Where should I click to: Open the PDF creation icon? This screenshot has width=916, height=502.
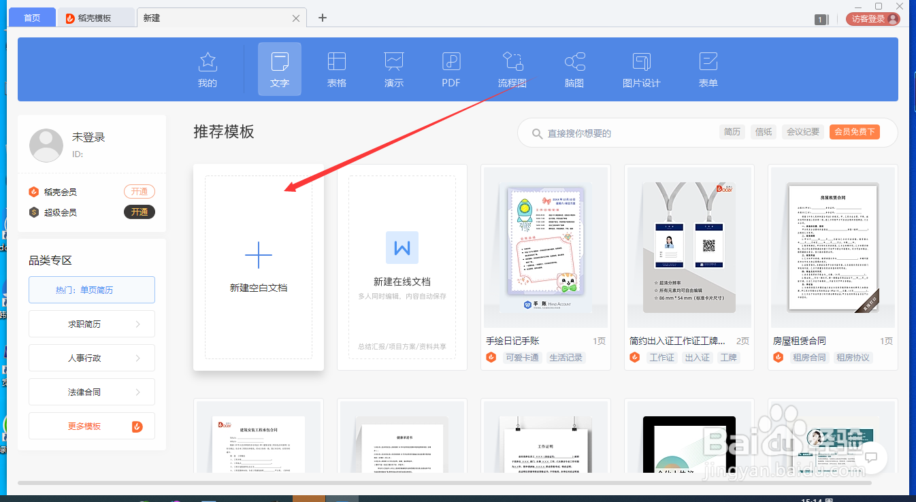pyautogui.click(x=450, y=68)
